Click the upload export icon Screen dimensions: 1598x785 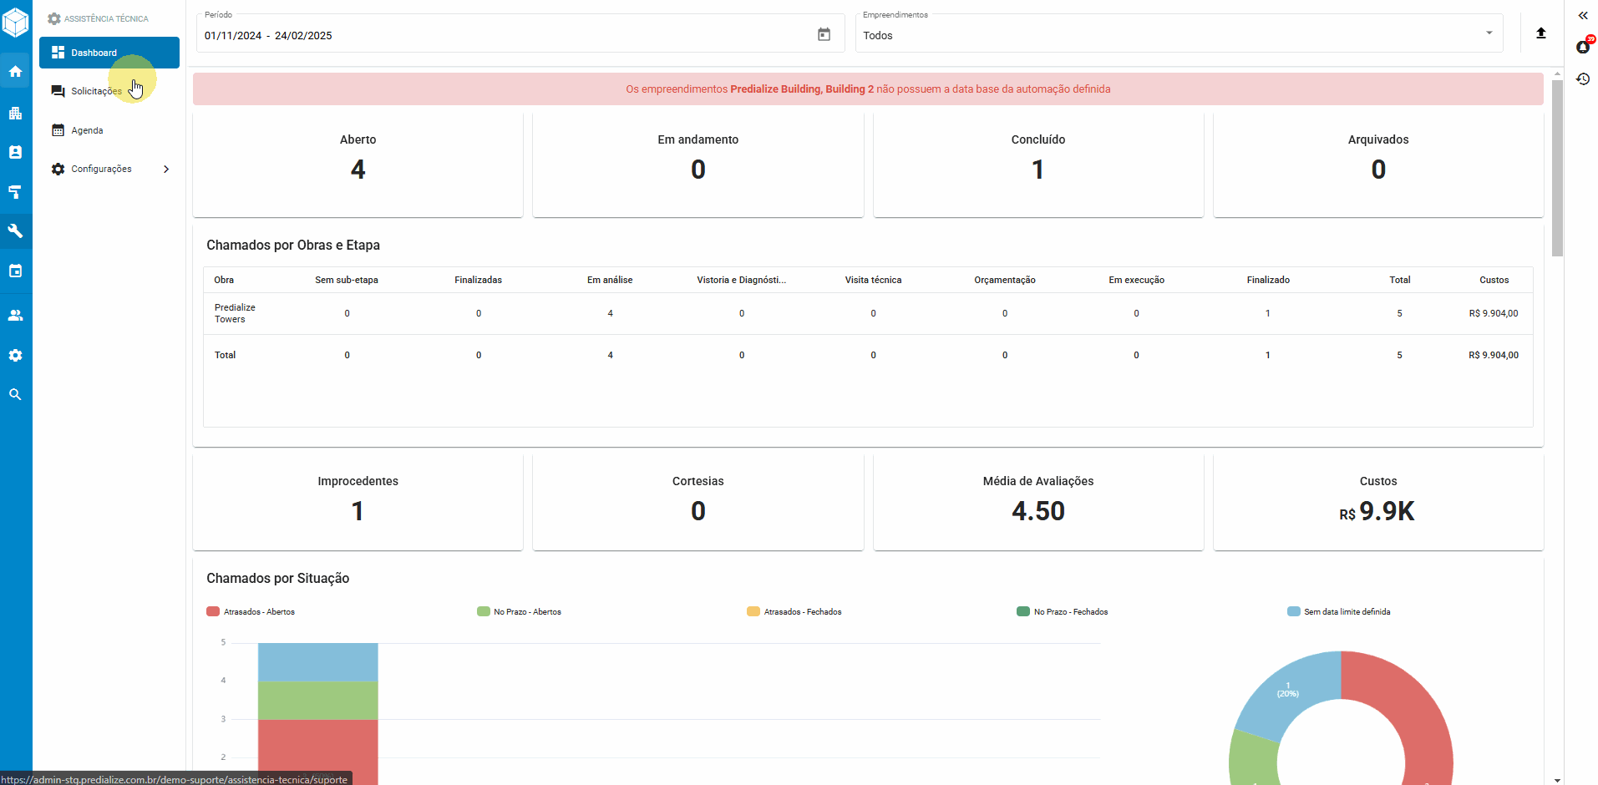(x=1540, y=33)
